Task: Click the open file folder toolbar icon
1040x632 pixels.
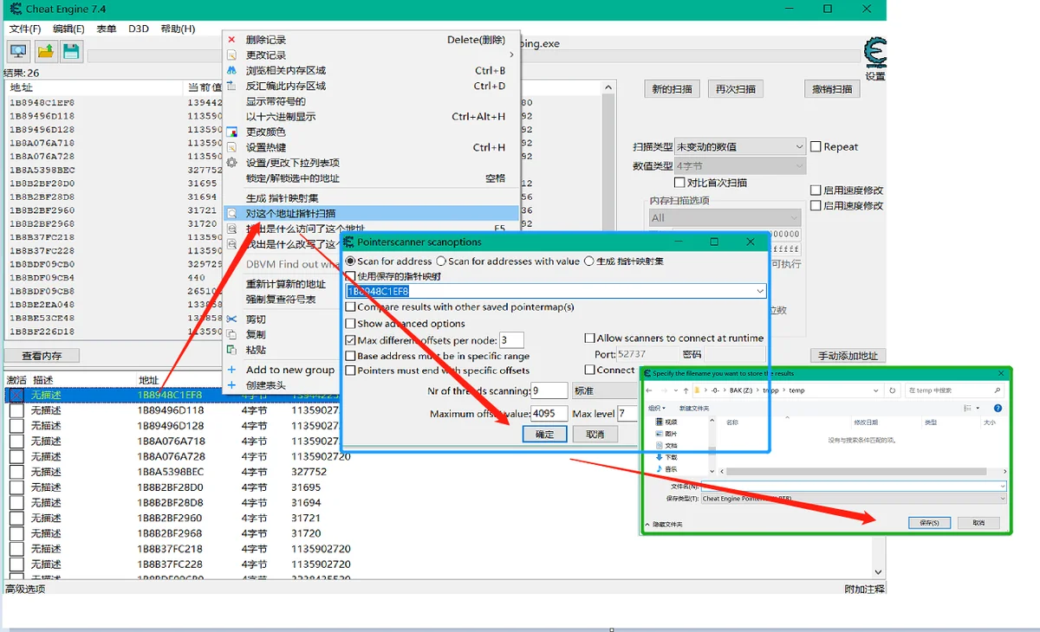Action: click(x=45, y=51)
